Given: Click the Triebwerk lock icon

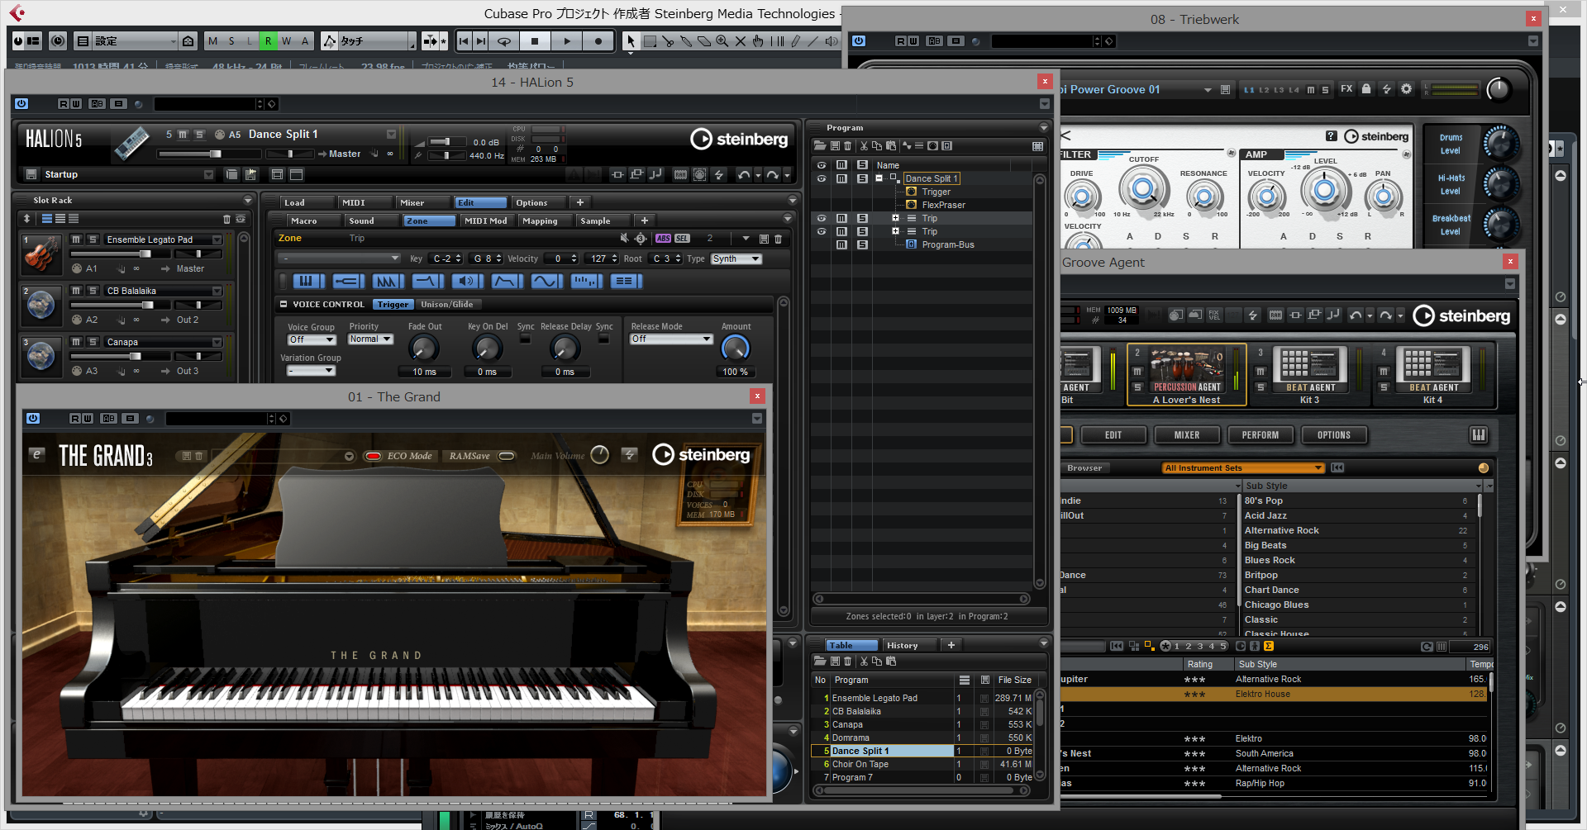Looking at the screenshot, I should click(1366, 89).
